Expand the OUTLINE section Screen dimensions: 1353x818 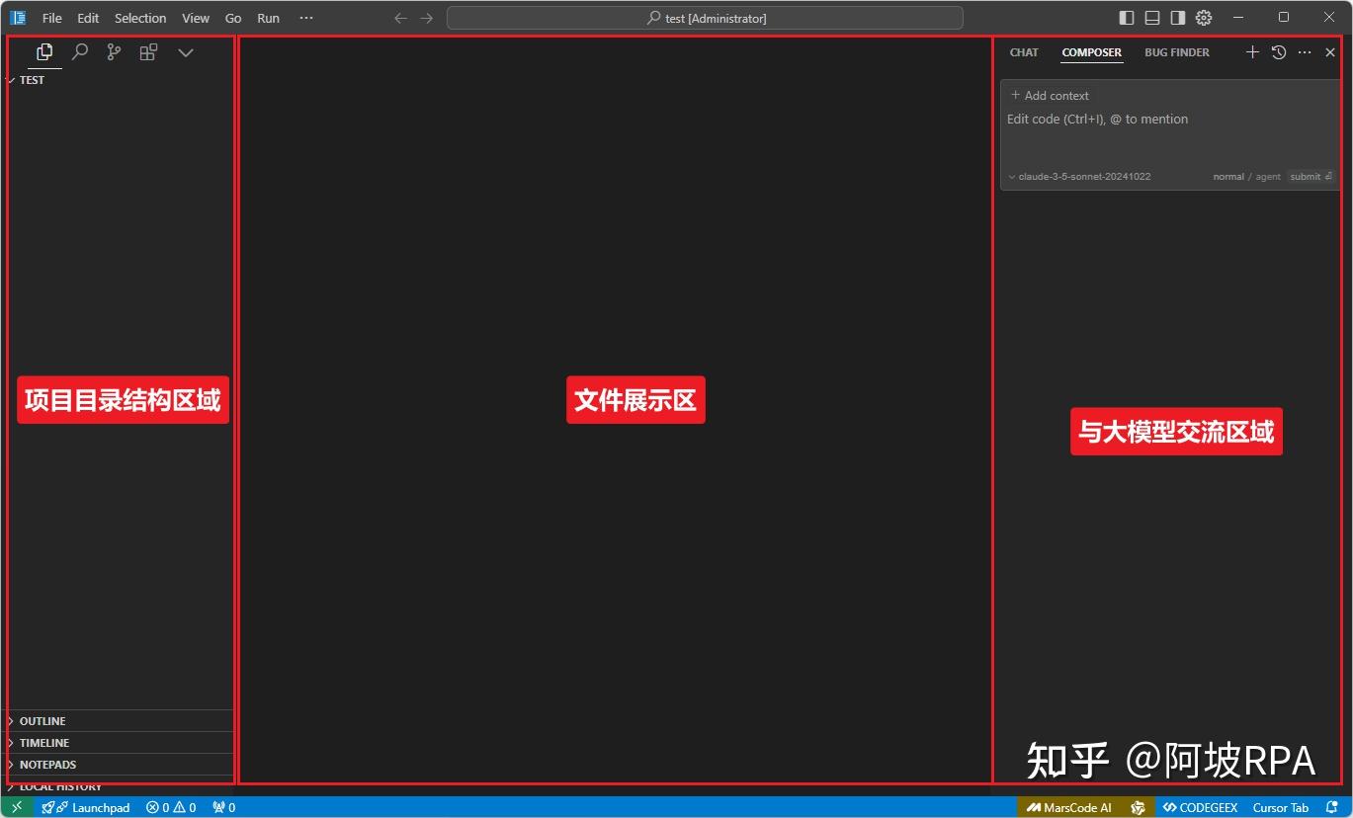tap(43, 720)
